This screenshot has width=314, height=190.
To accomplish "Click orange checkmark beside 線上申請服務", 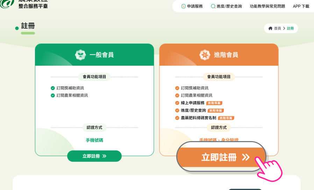I will (177, 103).
